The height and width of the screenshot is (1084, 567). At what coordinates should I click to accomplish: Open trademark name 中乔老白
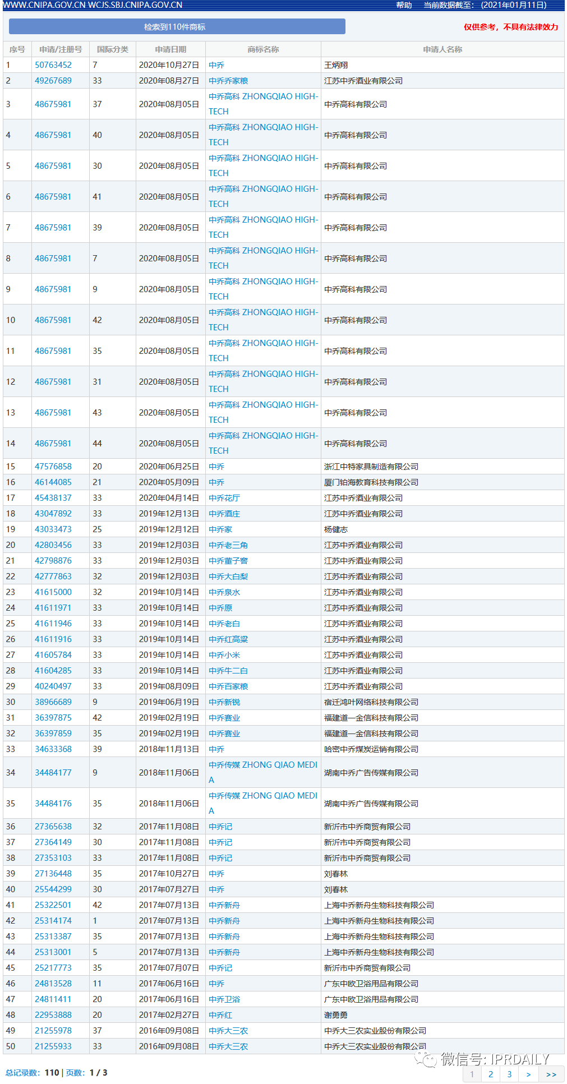tap(224, 624)
